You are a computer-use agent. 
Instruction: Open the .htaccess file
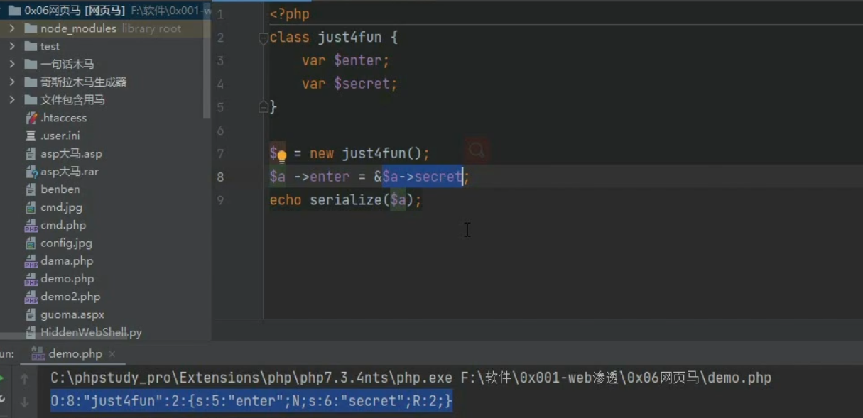tap(63, 118)
